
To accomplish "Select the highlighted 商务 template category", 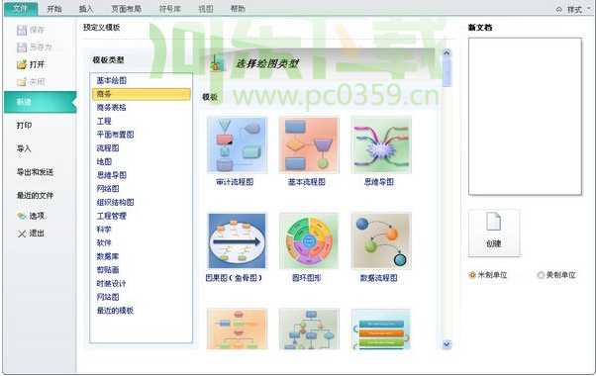I will (141, 94).
